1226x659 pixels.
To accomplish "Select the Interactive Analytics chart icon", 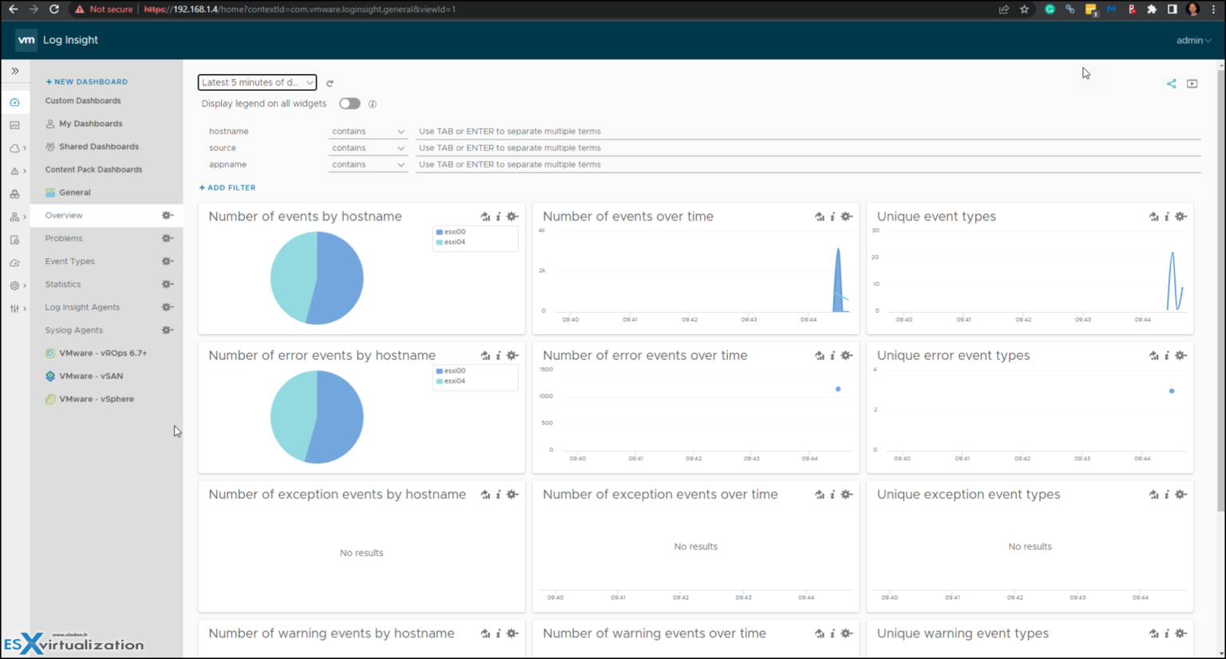I will click(x=15, y=124).
